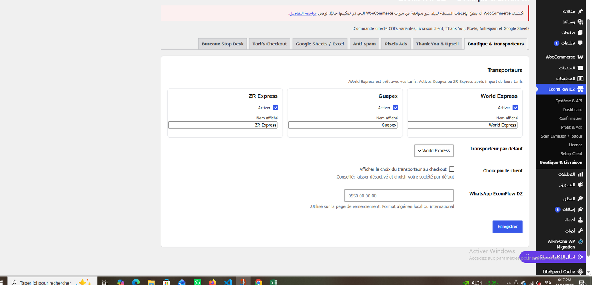This screenshot has height=285, width=592.
Task: Open the صفحات pages icon
Action: 580,33
